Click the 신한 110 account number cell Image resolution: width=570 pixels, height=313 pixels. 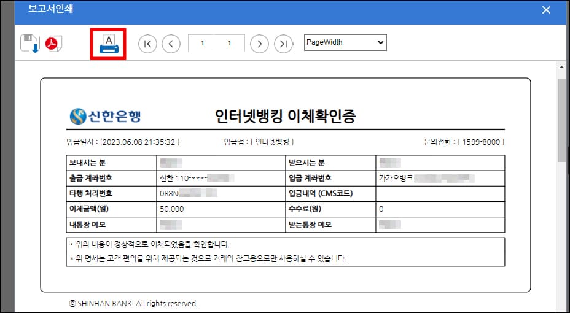click(x=221, y=178)
